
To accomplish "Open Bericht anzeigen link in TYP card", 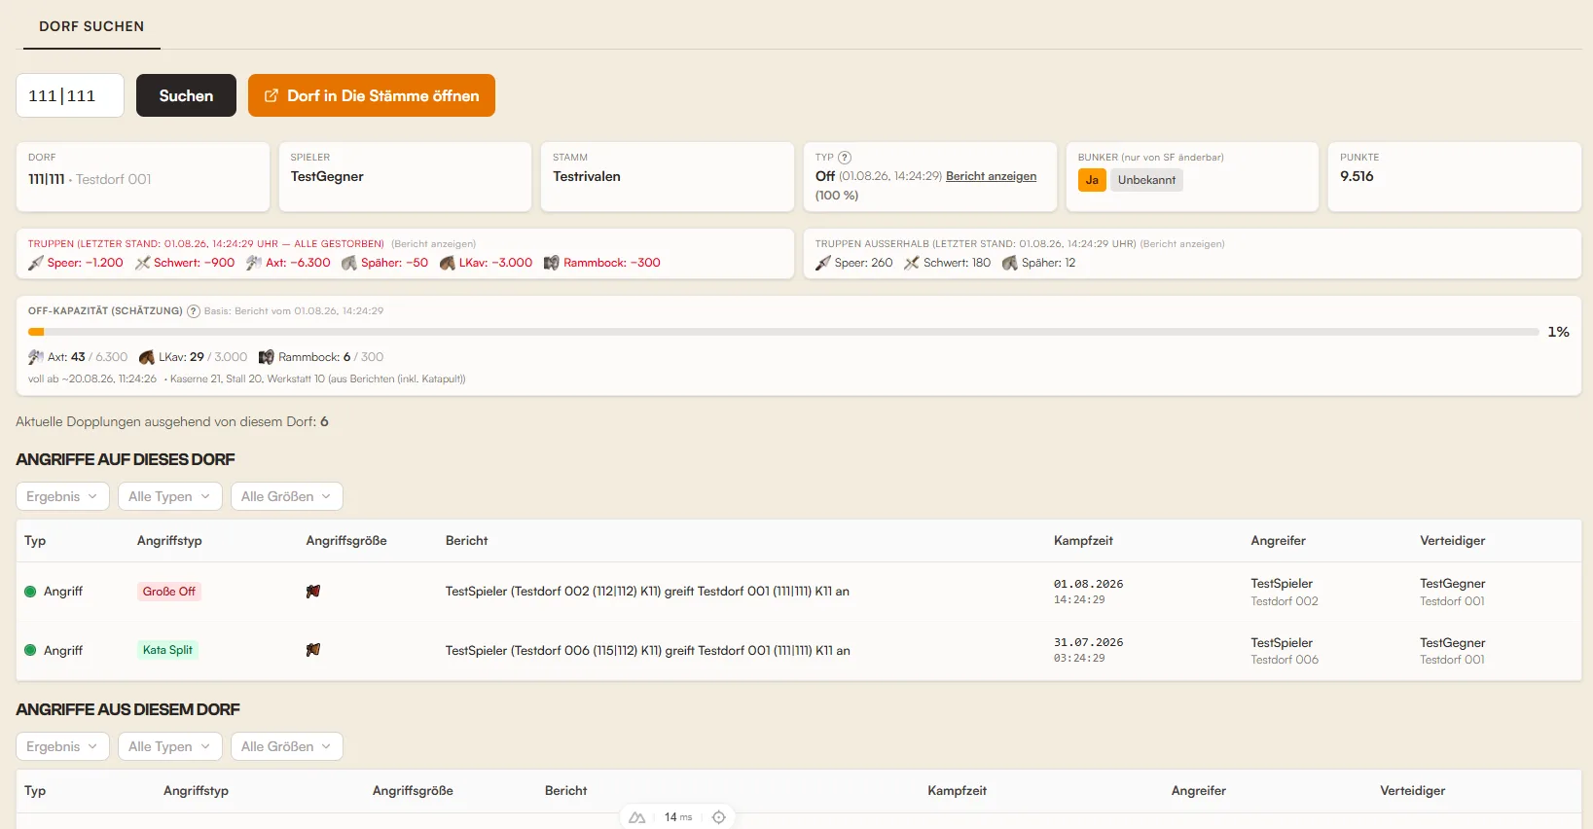I will 991,176.
